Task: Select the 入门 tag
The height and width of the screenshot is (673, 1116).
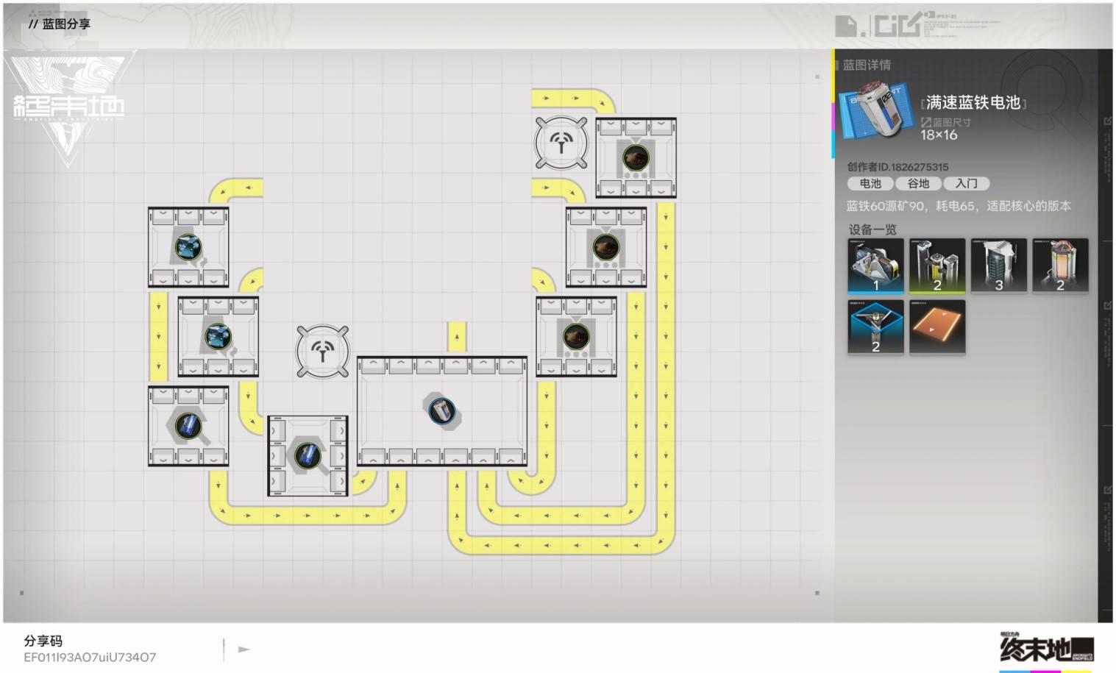Action: click(967, 184)
